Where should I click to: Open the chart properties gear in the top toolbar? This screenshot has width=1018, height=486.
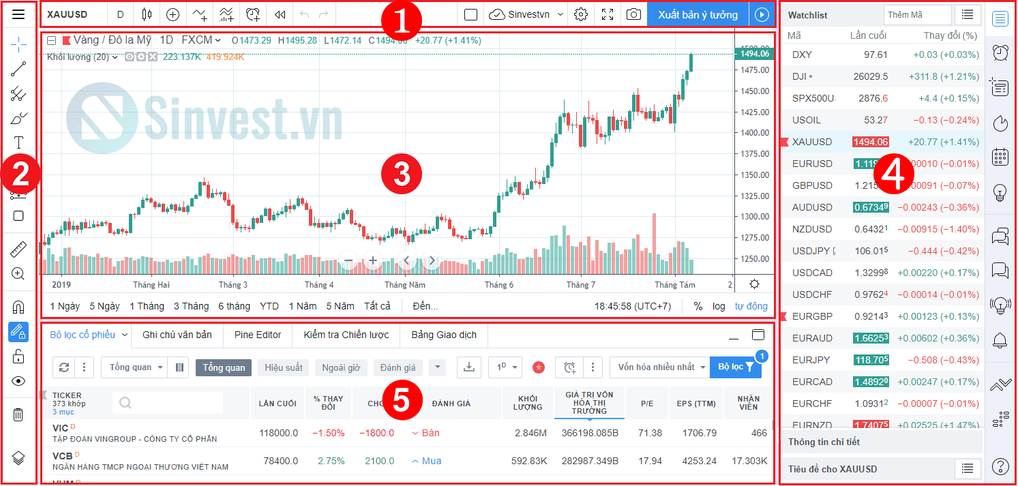coord(581,14)
